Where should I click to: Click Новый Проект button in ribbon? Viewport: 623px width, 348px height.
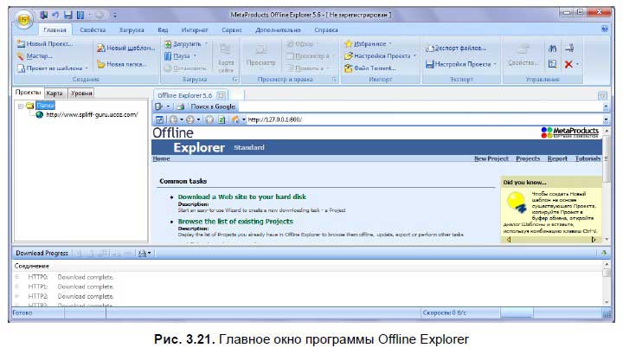click(45, 44)
